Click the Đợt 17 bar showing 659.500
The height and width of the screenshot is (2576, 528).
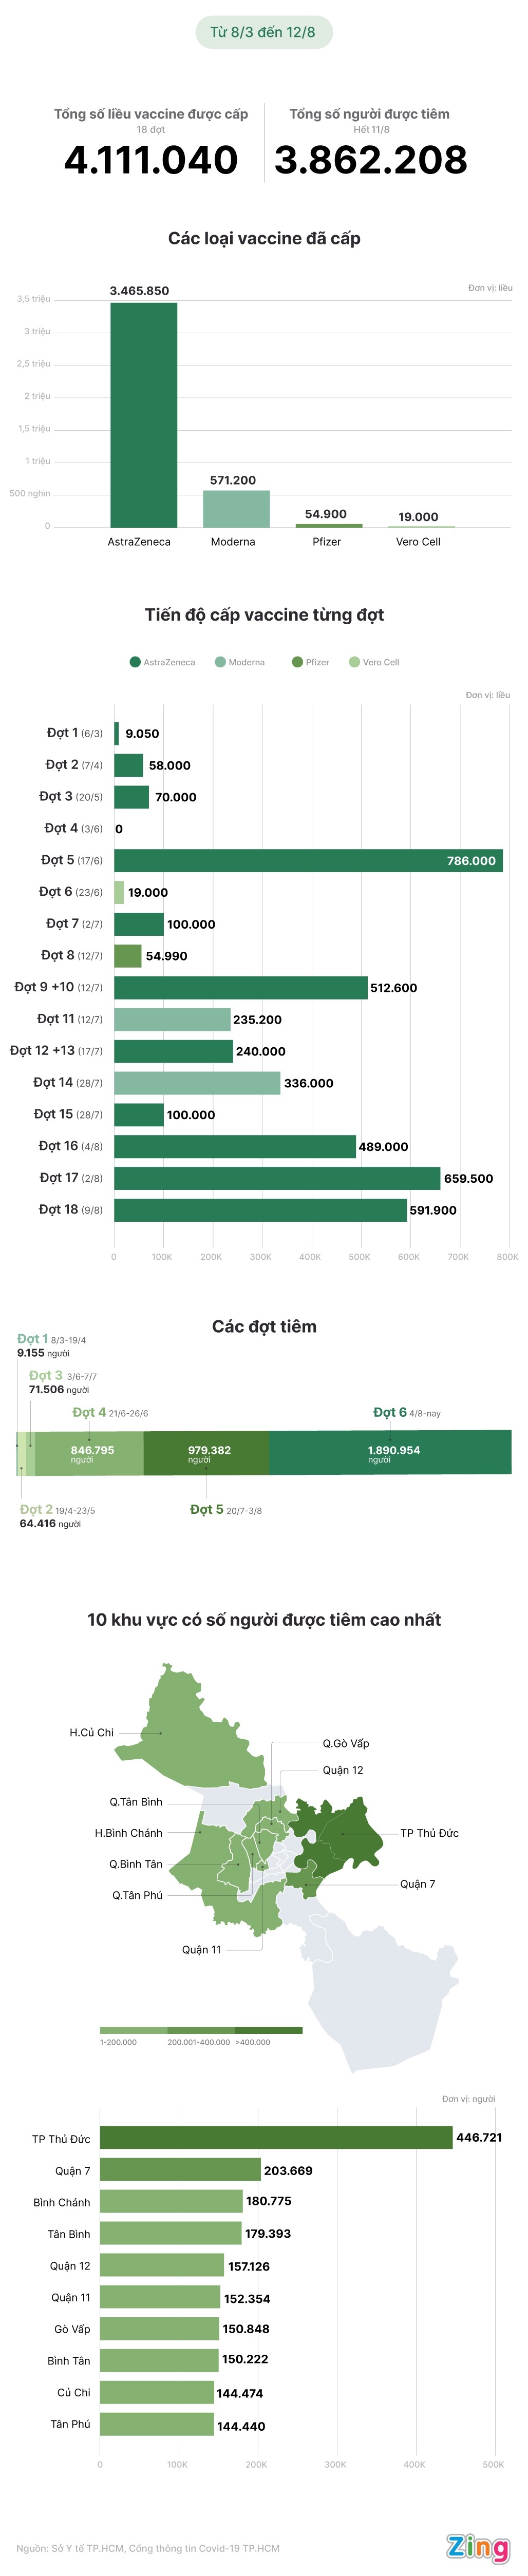tap(277, 1178)
